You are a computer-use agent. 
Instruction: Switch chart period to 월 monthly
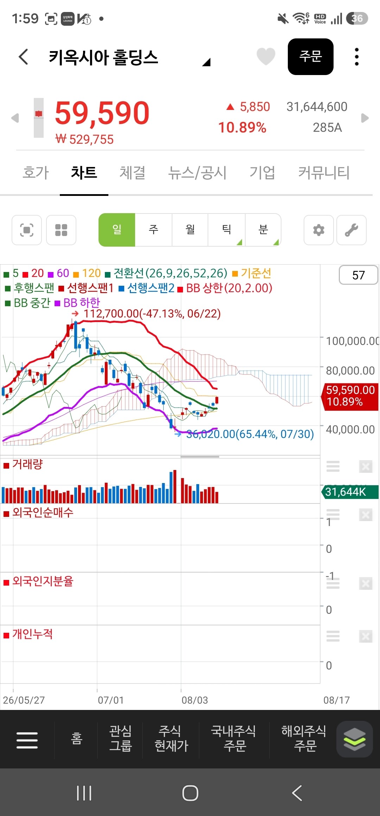(x=190, y=230)
